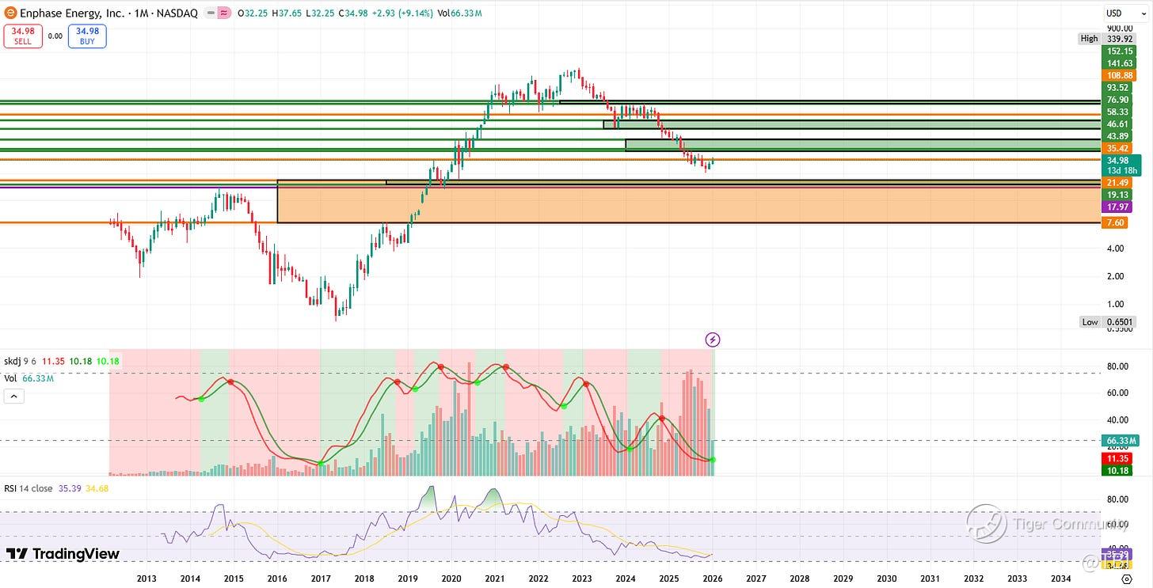Click the gray minus pill icon beside NASDAQ
The image size is (1153, 588).
click(210, 13)
